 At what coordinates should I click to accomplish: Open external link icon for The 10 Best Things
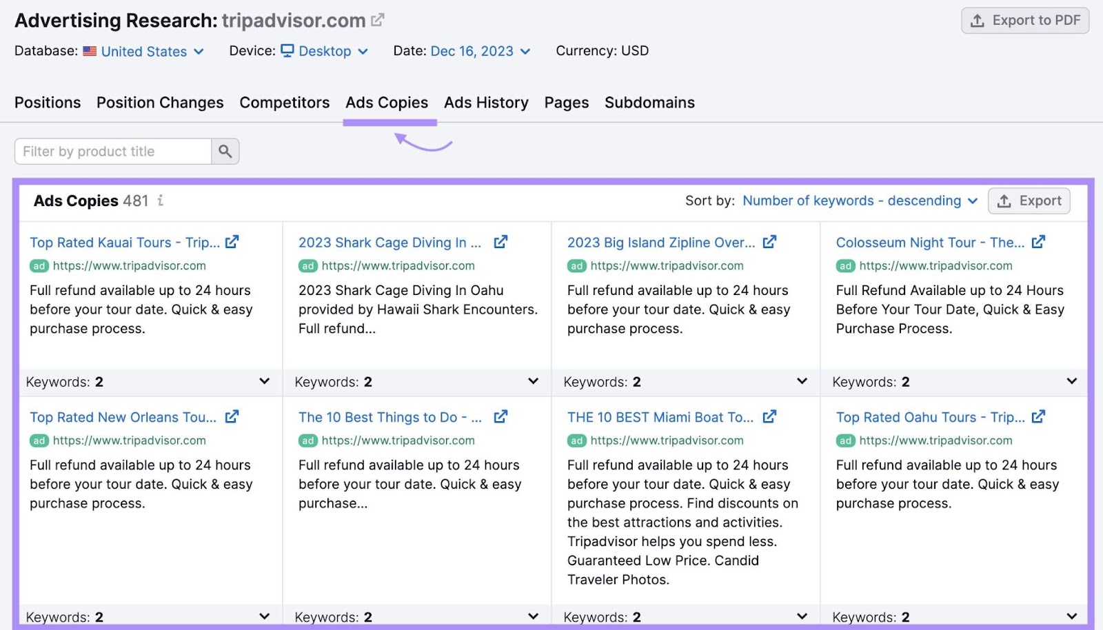tap(500, 416)
